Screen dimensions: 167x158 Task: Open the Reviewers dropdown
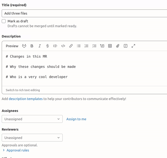[x=32, y=138]
